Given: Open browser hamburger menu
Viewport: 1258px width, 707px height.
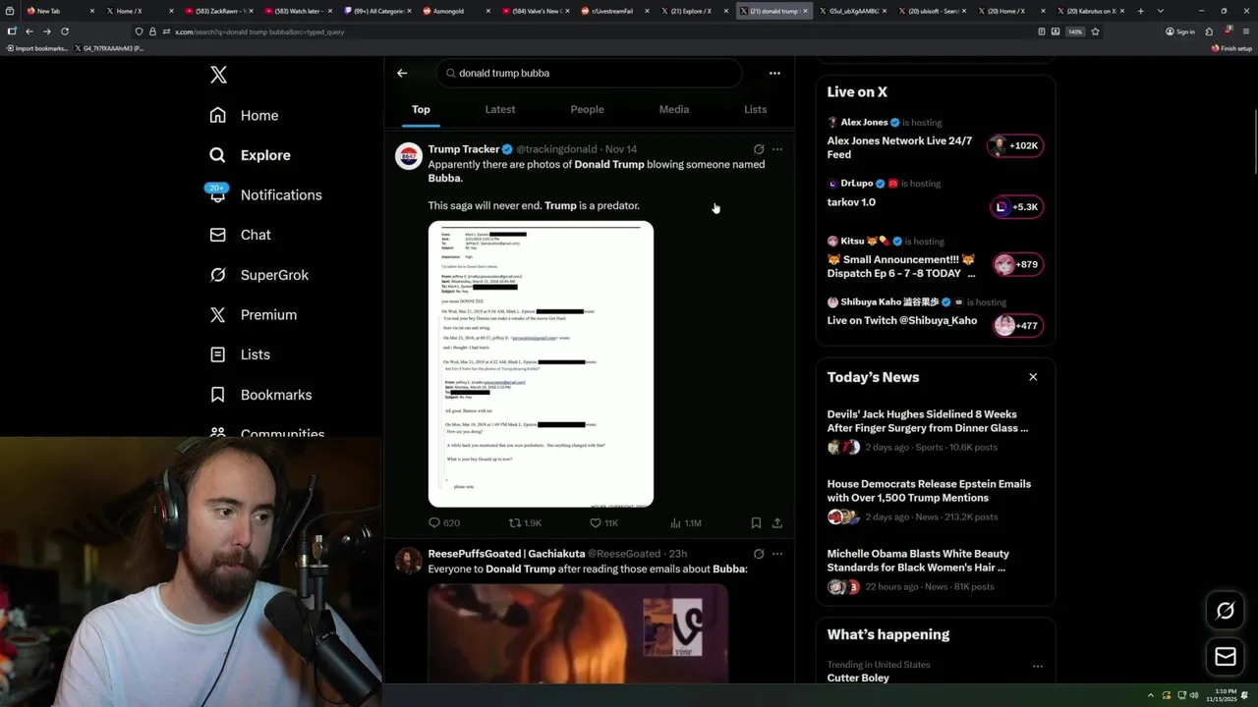Looking at the screenshot, I should (x=1245, y=31).
